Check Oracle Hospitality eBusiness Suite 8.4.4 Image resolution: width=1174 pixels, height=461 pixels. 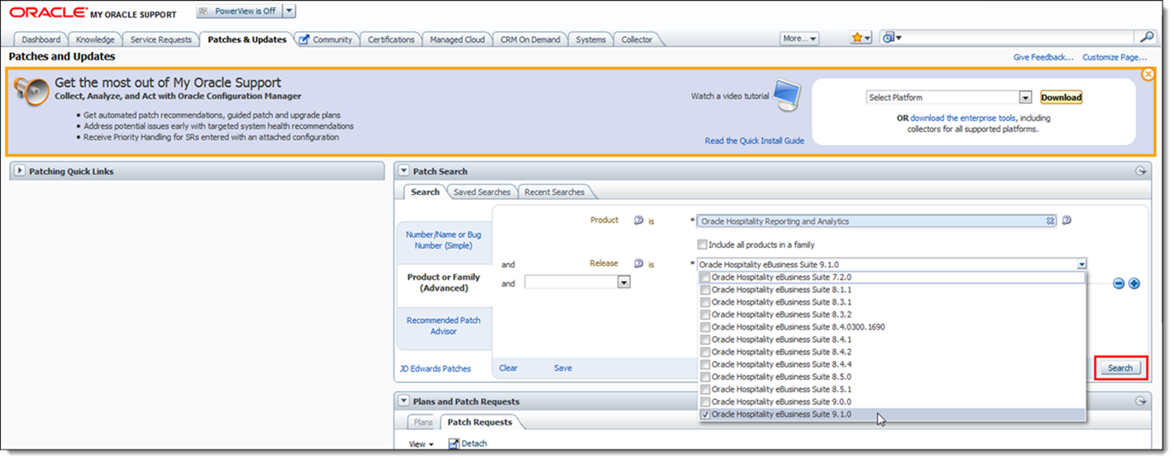pos(705,364)
